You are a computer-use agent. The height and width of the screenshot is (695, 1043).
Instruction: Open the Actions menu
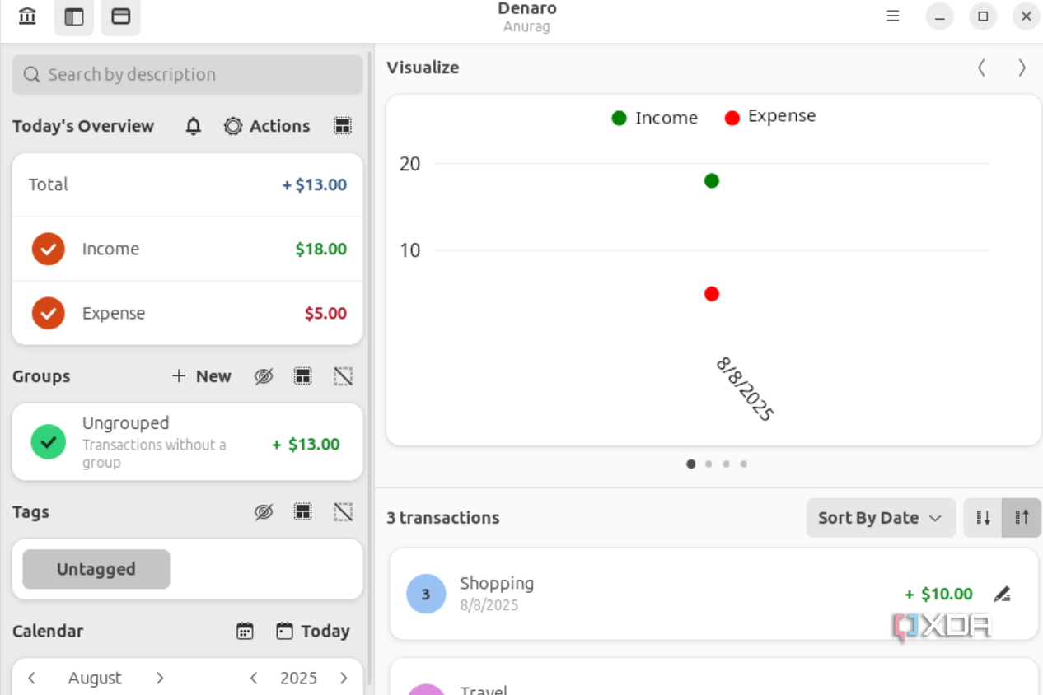click(x=268, y=126)
